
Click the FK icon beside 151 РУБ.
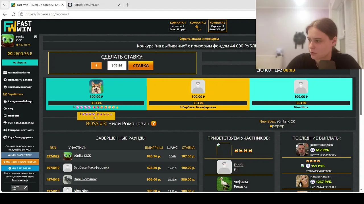308,166
